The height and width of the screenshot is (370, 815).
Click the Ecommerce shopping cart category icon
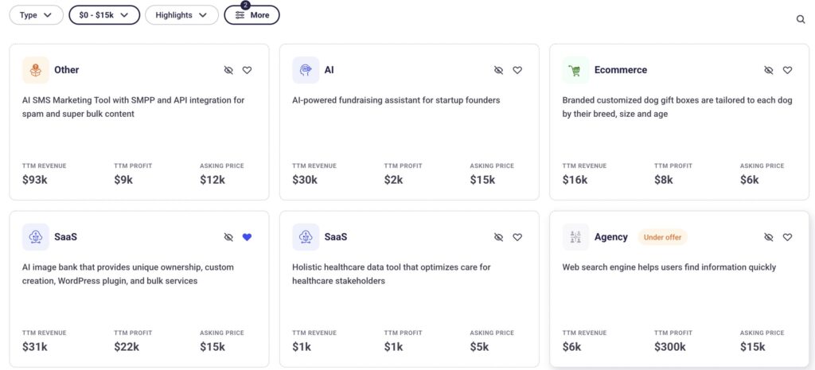tap(575, 70)
